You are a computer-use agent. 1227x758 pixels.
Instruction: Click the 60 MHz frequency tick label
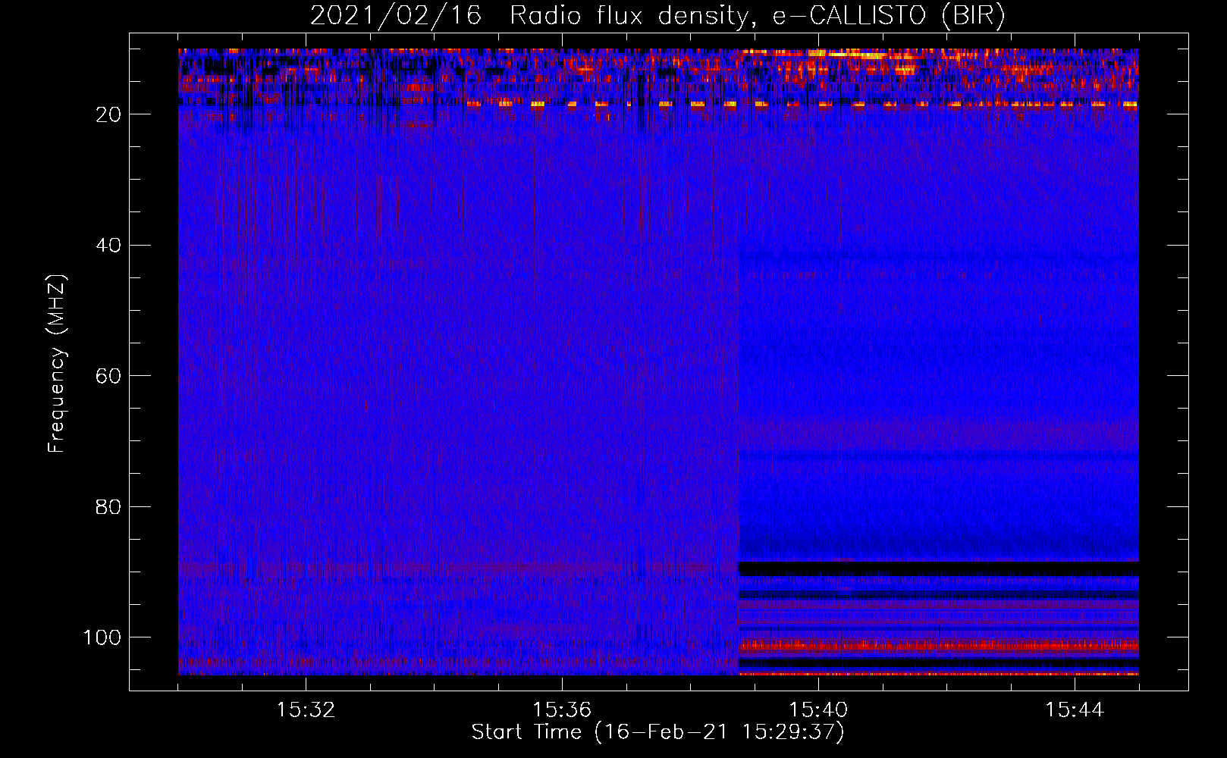tap(109, 376)
